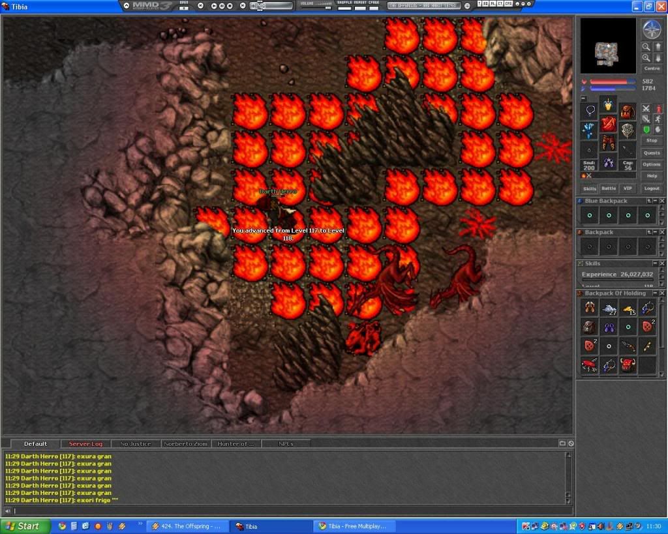Toggle the VIP window button
The width and height of the screenshot is (668, 534).
tap(628, 188)
